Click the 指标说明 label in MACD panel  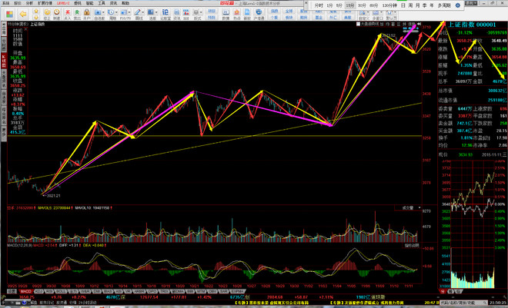pyautogui.click(x=412, y=246)
